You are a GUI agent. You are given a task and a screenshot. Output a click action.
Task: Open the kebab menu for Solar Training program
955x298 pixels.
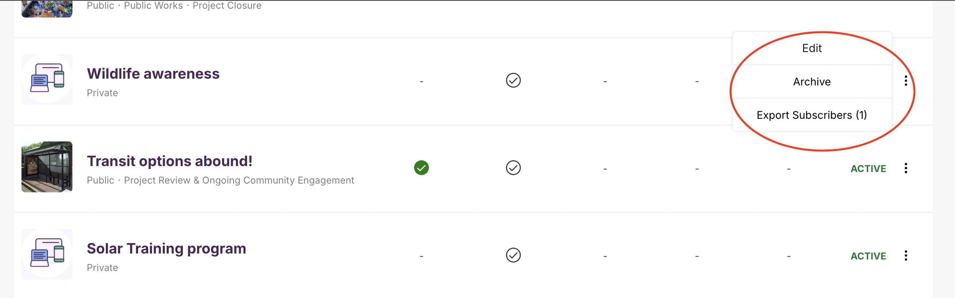point(906,255)
